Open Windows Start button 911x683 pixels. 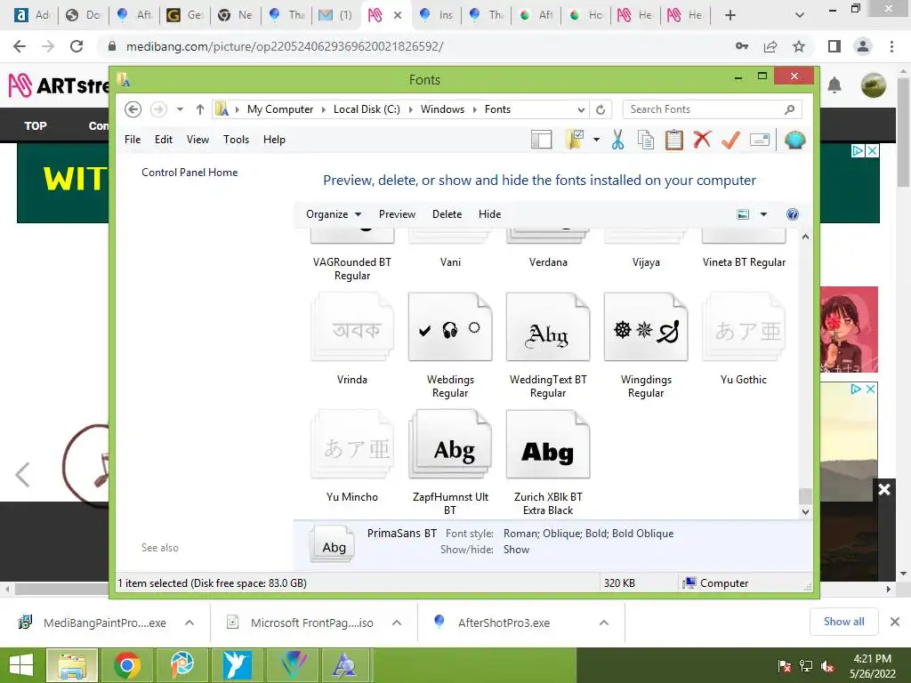pos(21,665)
